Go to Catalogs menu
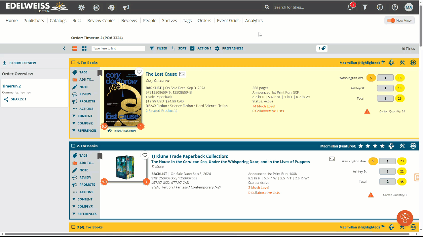Viewport: 423px width, 237px height. [58, 20]
